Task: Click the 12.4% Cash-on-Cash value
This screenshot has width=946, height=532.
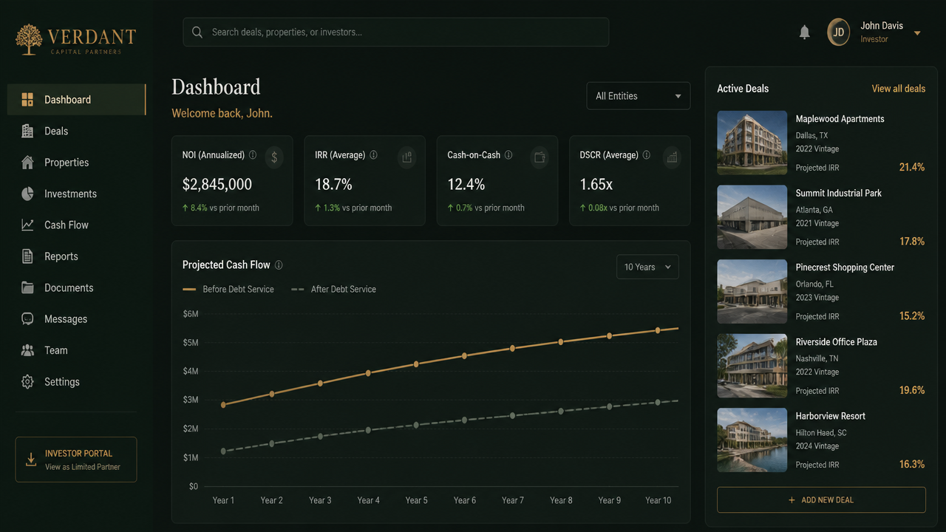Action: (466, 185)
